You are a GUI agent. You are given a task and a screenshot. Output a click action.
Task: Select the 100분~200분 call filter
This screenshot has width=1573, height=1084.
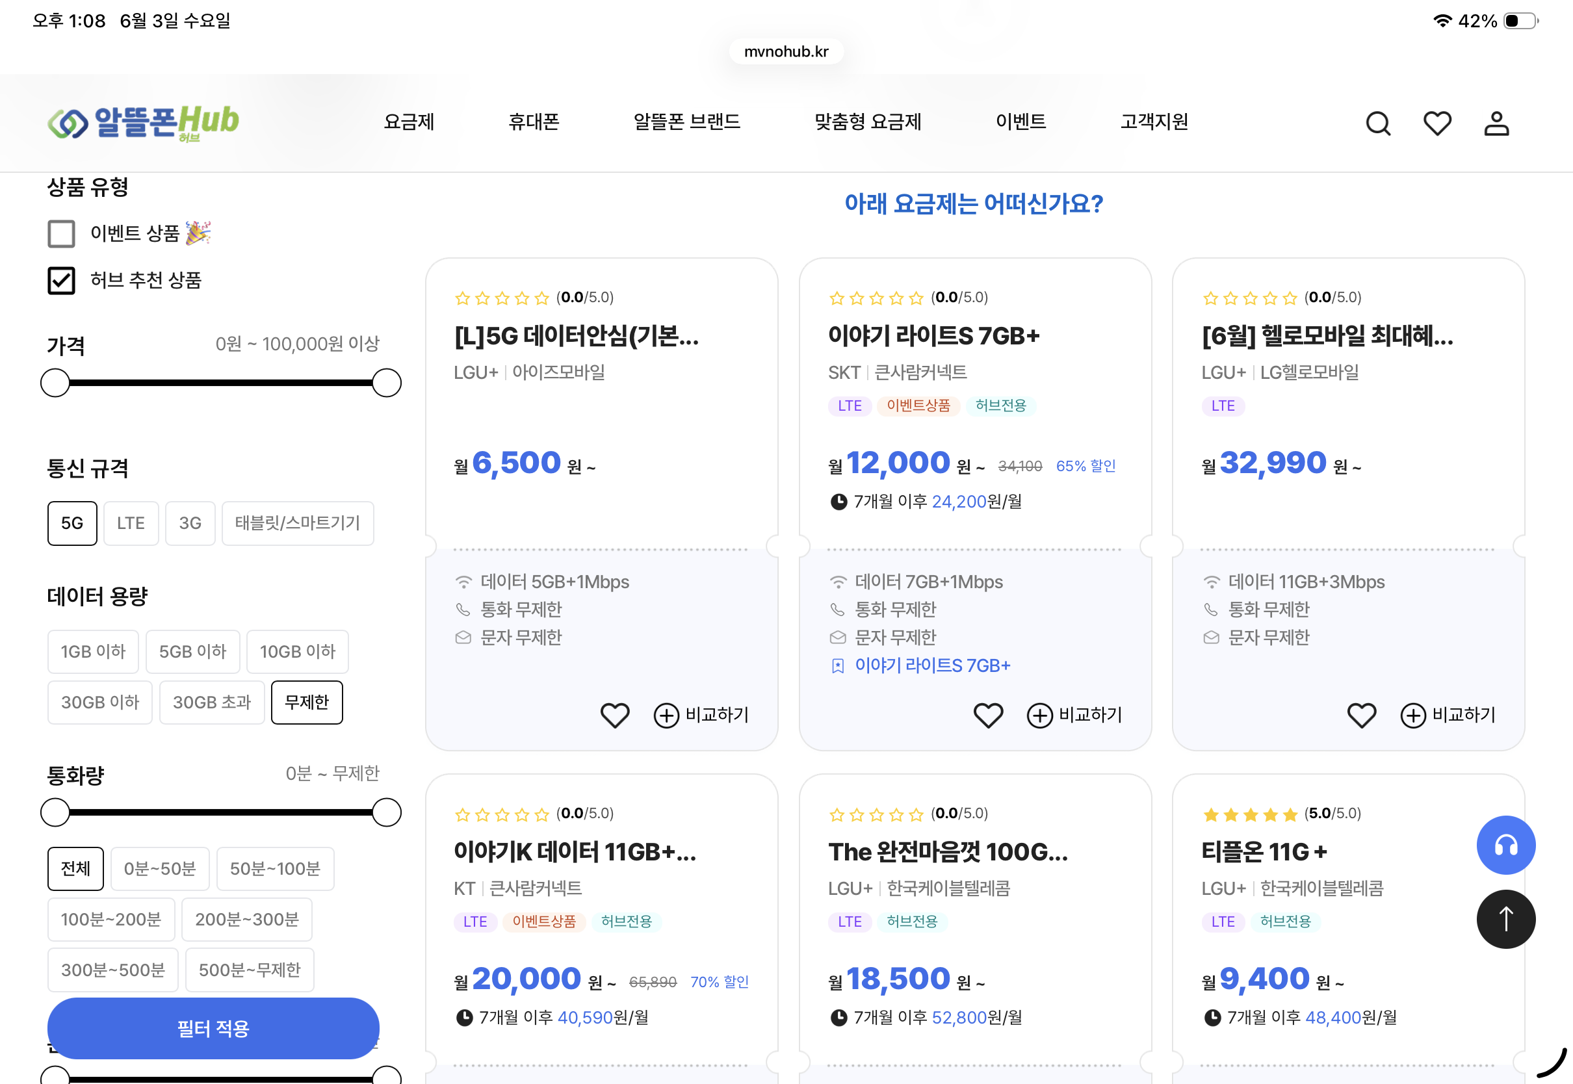coord(111,920)
